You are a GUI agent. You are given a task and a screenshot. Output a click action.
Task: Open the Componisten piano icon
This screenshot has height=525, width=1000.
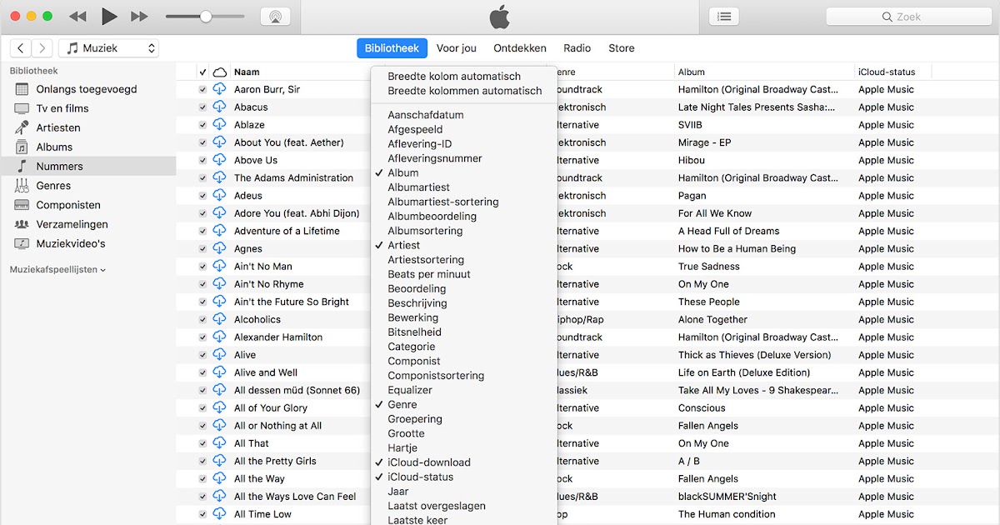22,204
